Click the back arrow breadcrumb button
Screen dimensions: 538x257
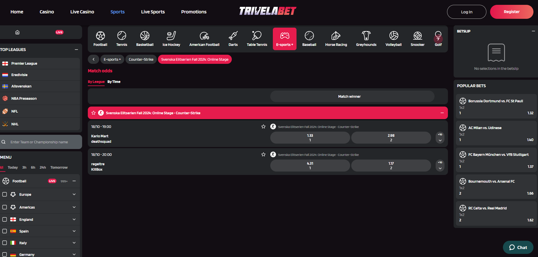coord(94,59)
